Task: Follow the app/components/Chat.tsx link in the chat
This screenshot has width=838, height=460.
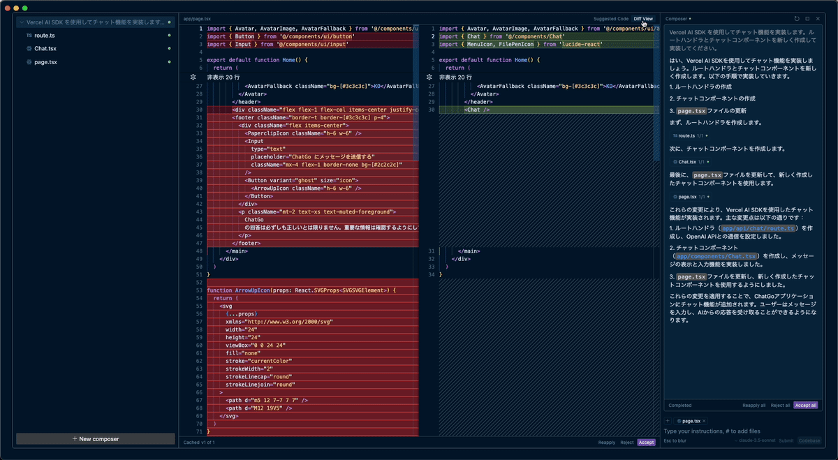Action: tap(717, 256)
